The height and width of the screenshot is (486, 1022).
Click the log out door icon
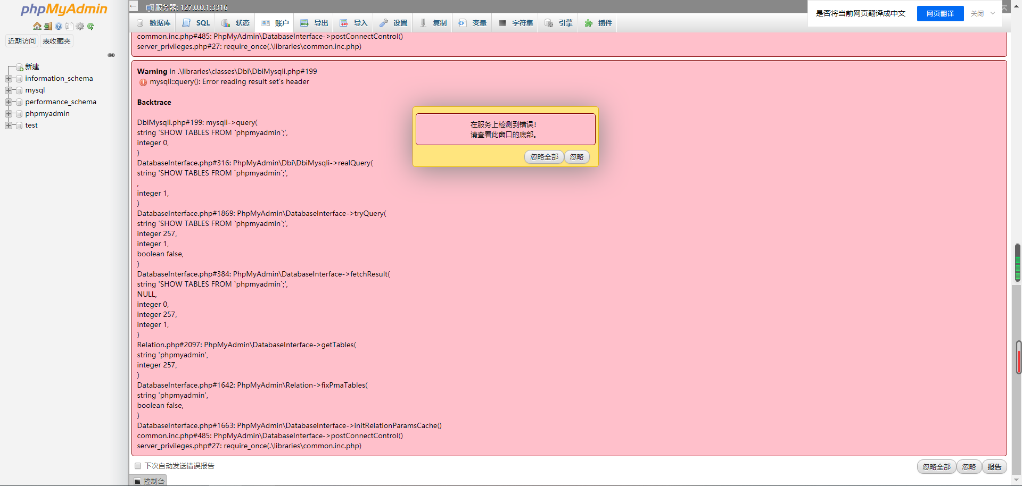point(48,26)
